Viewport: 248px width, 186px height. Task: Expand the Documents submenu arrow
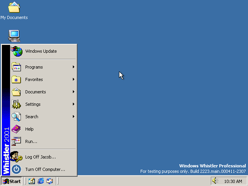pos(74,92)
